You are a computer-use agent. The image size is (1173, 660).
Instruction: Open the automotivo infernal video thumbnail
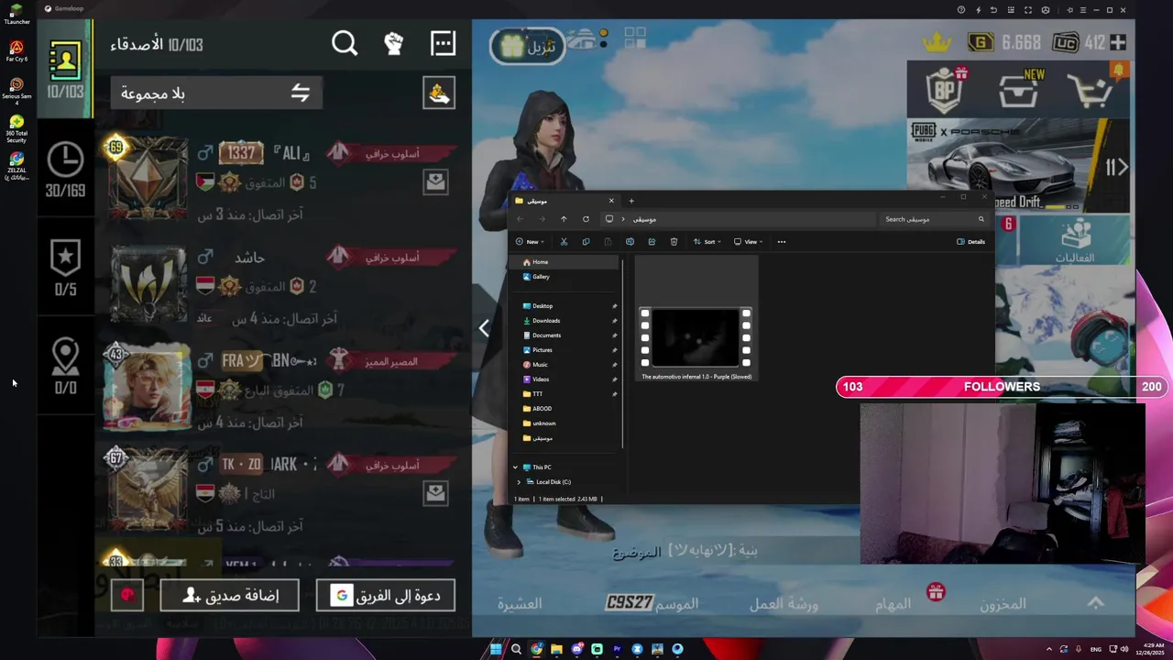(x=696, y=337)
